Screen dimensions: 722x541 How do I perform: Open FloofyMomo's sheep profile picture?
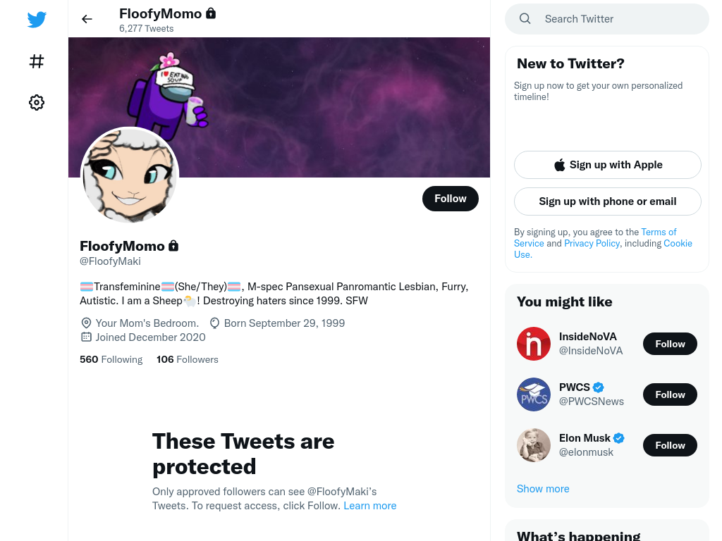pos(130,175)
